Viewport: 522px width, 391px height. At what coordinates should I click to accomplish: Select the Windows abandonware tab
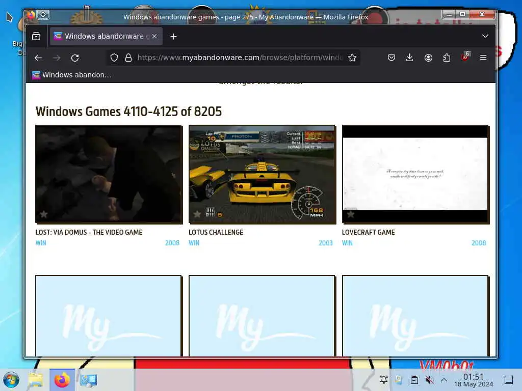pyautogui.click(x=106, y=36)
